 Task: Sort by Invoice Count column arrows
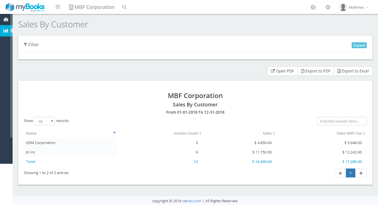[200, 133]
